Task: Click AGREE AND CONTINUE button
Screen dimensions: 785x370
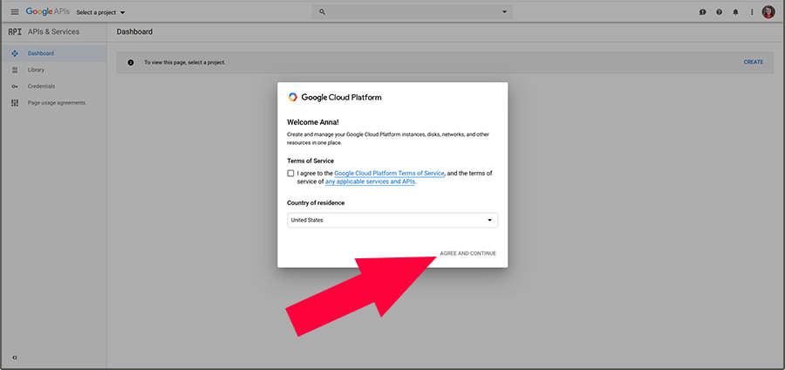Action: (468, 253)
